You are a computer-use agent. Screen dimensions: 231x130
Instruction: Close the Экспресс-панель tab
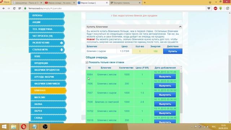[140, 3]
